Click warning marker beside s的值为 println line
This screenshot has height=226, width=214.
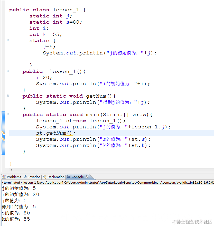[3, 139]
